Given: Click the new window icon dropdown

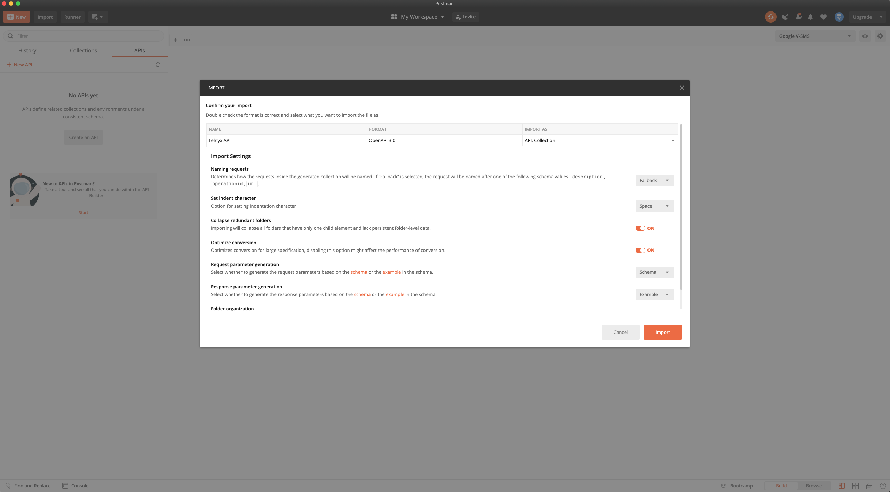Looking at the screenshot, I should point(97,17).
